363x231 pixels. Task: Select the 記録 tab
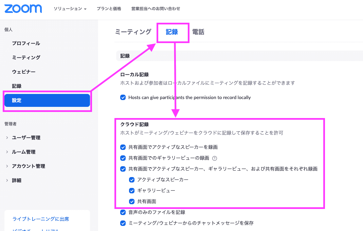coord(173,32)
